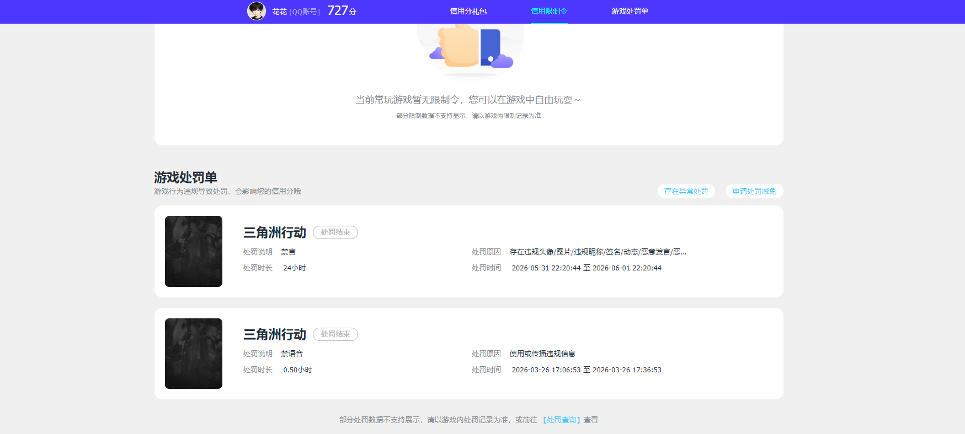Click the 24小时 duration value
965x434 pixels.
(x=295, y=268)
